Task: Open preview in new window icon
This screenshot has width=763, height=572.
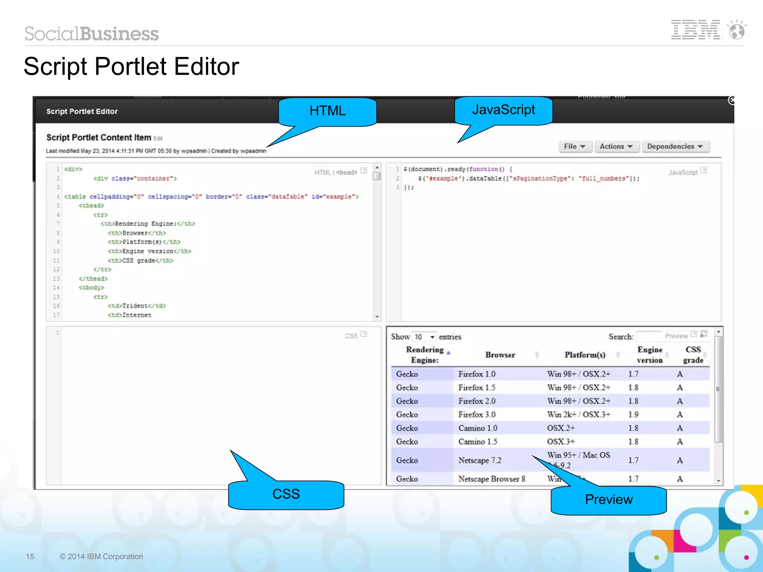Action: tap(703, 334)
